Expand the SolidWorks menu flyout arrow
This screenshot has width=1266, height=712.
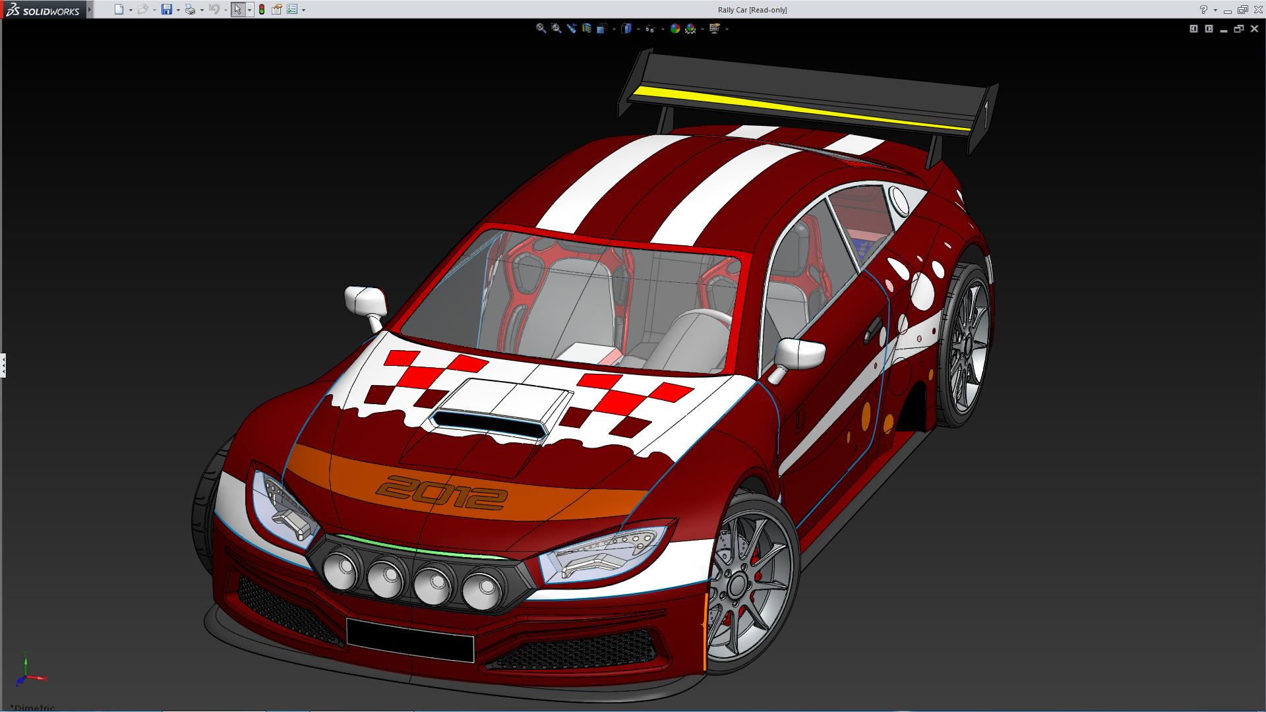(x=90, y=9)
